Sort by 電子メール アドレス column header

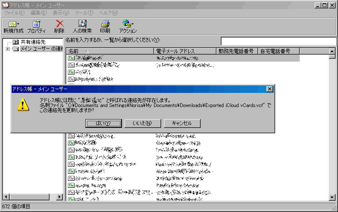tap(185, 51)
